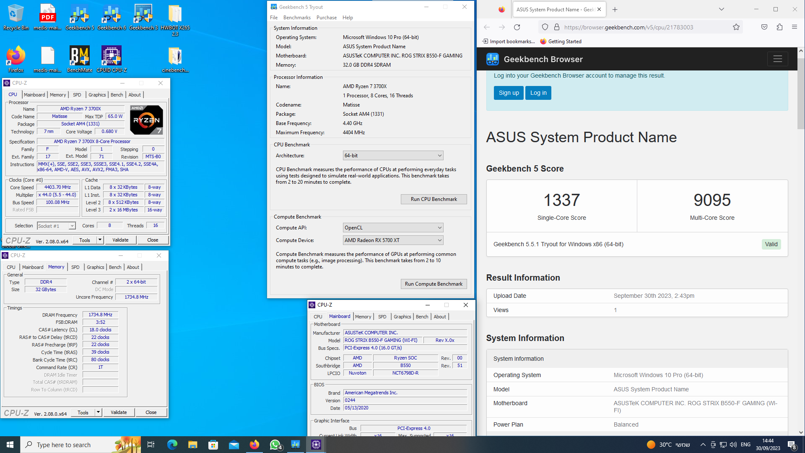
Task: Open Microsoft Store from the taskbar
Action: click(x=213, y=445)
